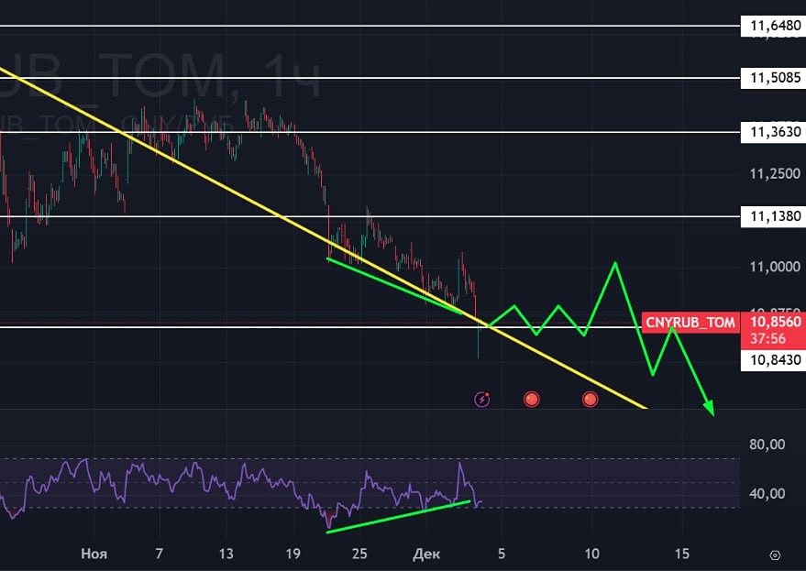The width and height of the screenshot is (806, 571).
Task: Click date 7 on the time axis
Action: pos(160,554)
